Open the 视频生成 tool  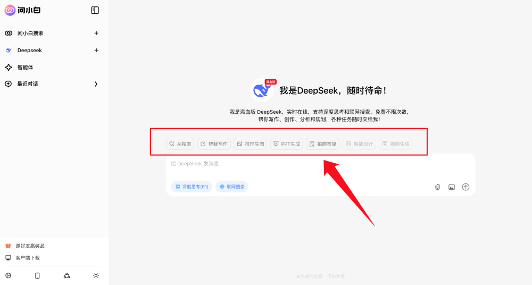tap(396, 144)
